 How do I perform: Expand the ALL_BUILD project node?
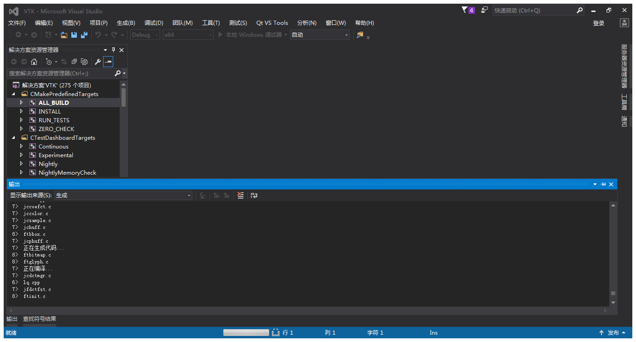pos(21,103)
